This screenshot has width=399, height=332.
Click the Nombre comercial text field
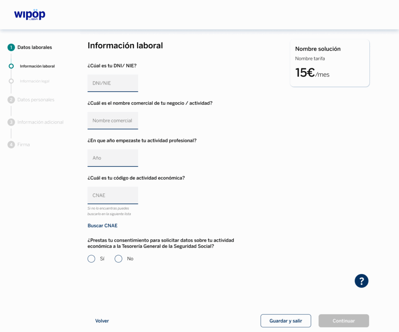pyautogui.click(x=113, y=120)
